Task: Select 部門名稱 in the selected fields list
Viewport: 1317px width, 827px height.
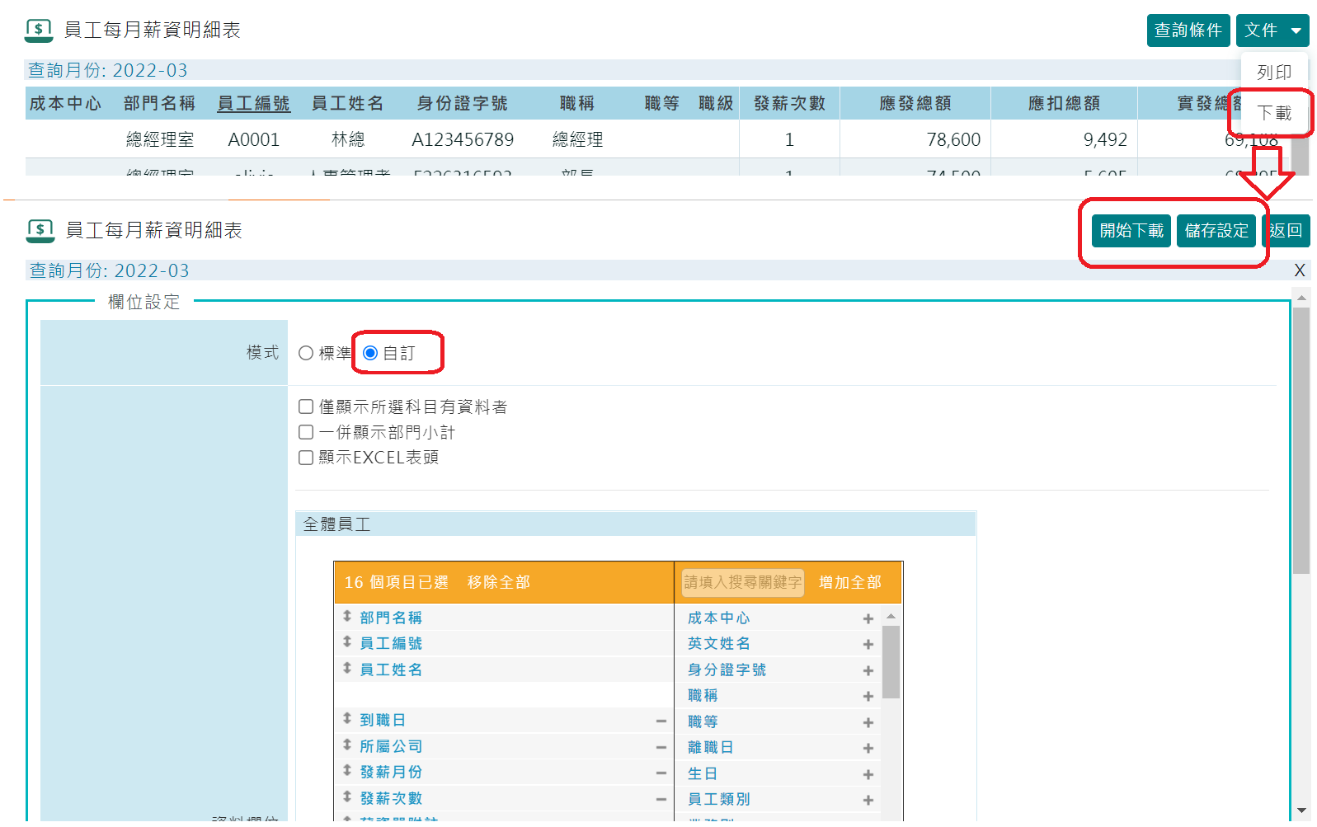Action: click(x=391, y=618)
